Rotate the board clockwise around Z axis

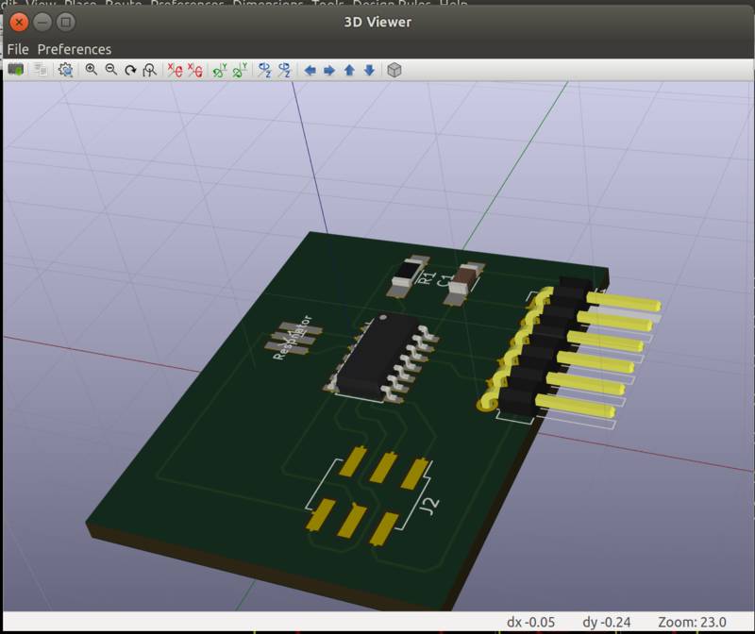click(x=264, y=70)
